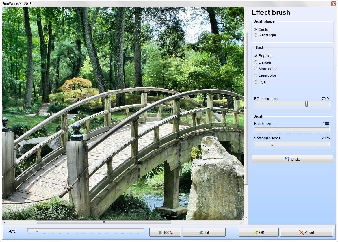Click the Brush size value 100
Screen dimensions: 338x242
tap(326, 124)
